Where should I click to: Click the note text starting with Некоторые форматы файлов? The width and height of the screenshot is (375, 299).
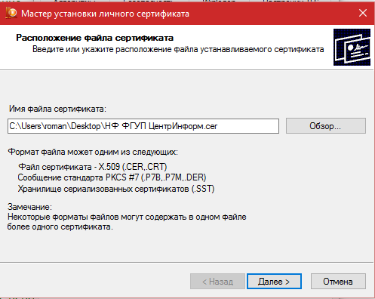coord(127,217)
